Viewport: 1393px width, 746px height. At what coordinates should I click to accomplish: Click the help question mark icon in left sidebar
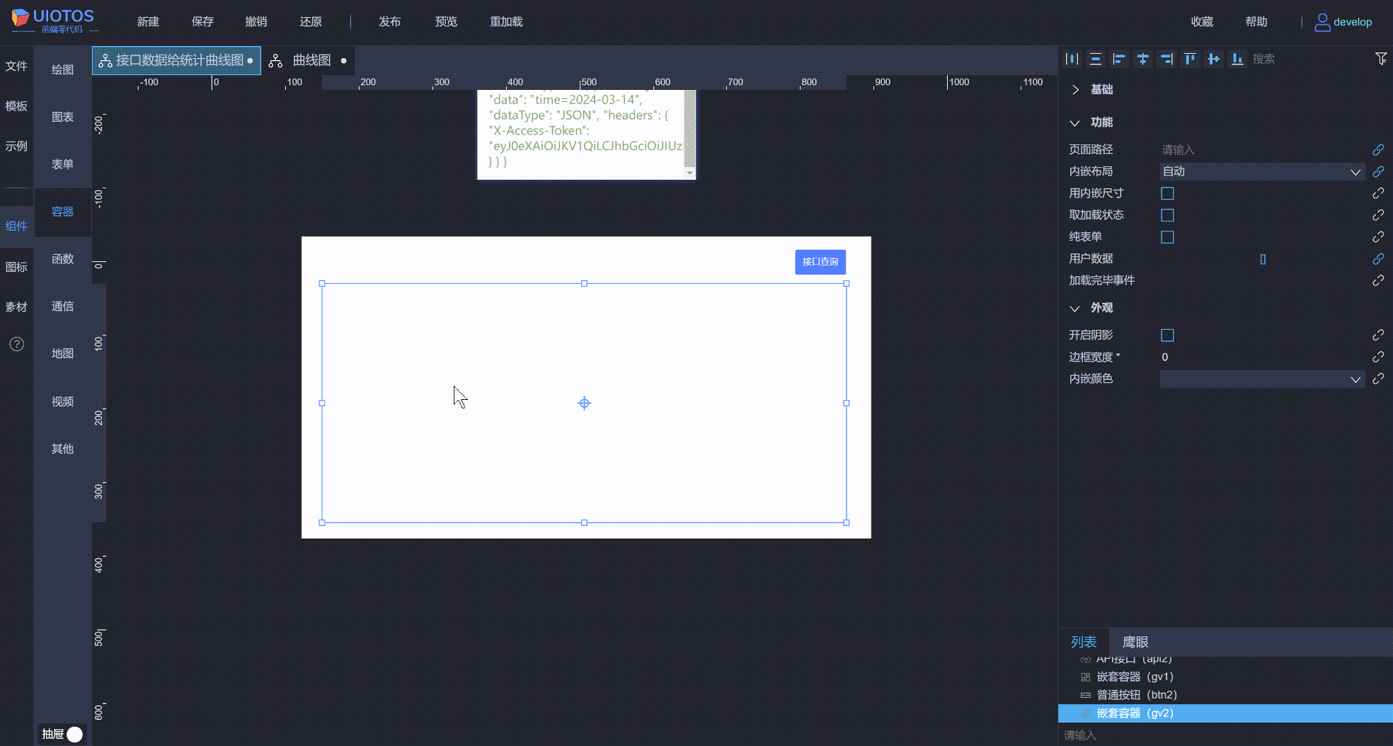(x=16, y=344)
